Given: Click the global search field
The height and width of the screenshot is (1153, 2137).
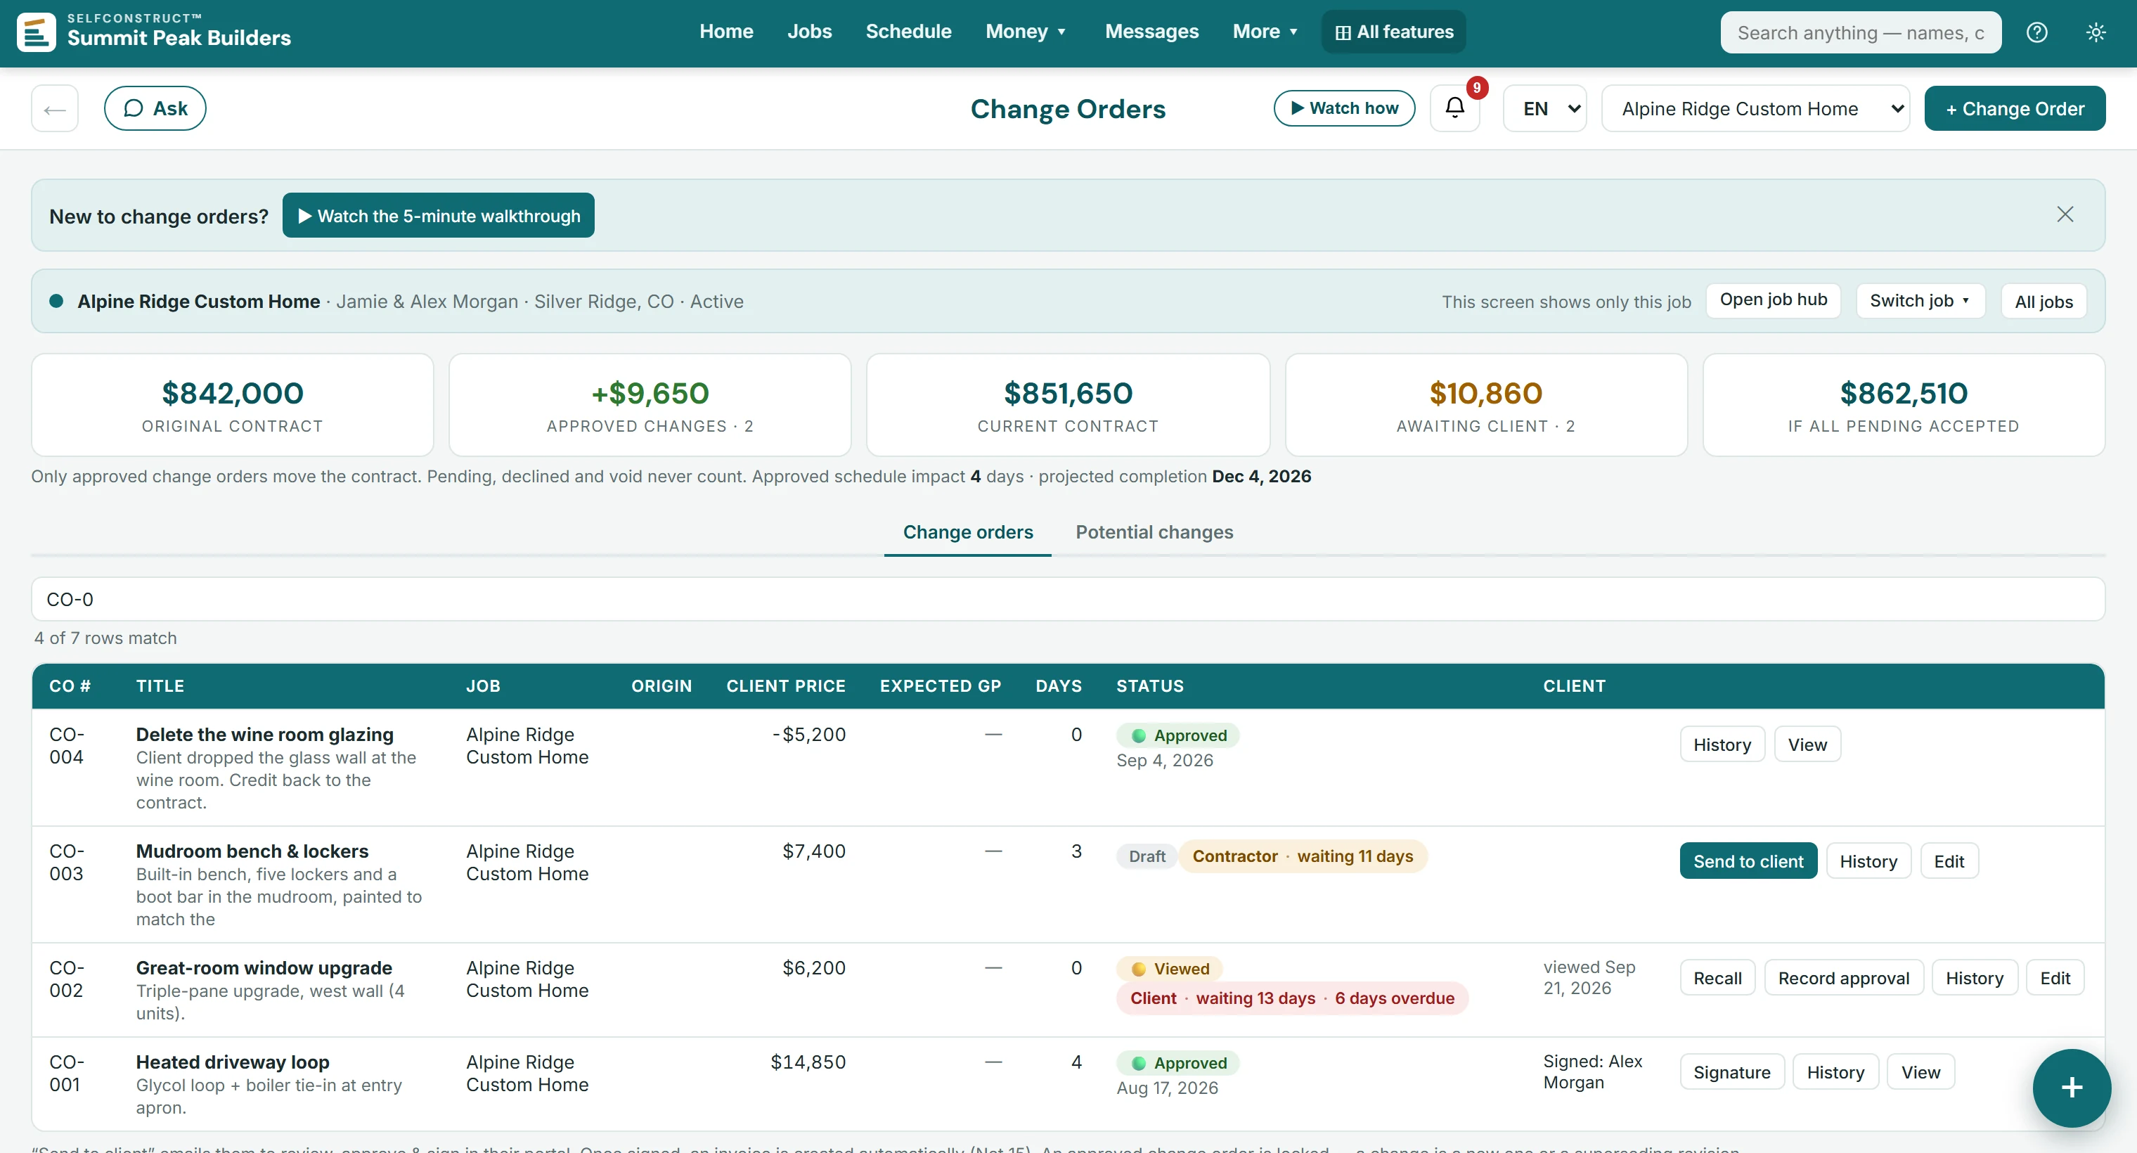Looking at the screenshot, I should (1860, 32).
